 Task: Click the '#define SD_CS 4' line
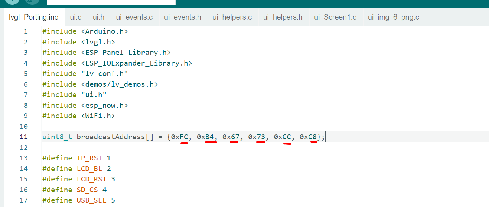pyautogui.click(x=74, y=190)
